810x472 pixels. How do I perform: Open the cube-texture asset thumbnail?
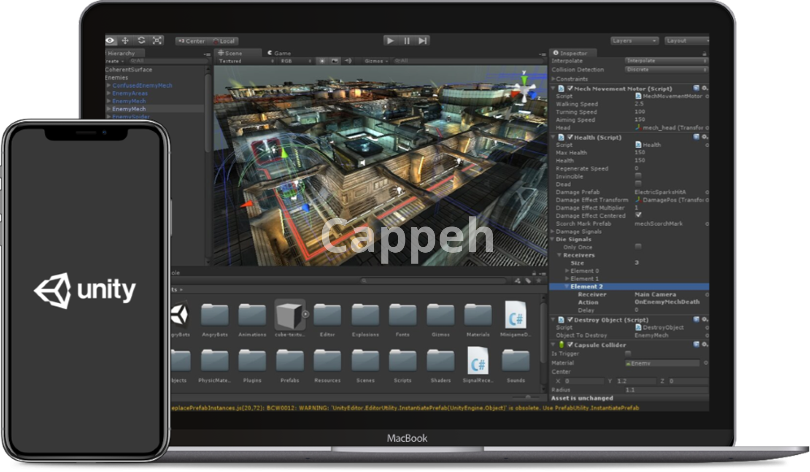[289, 315]
